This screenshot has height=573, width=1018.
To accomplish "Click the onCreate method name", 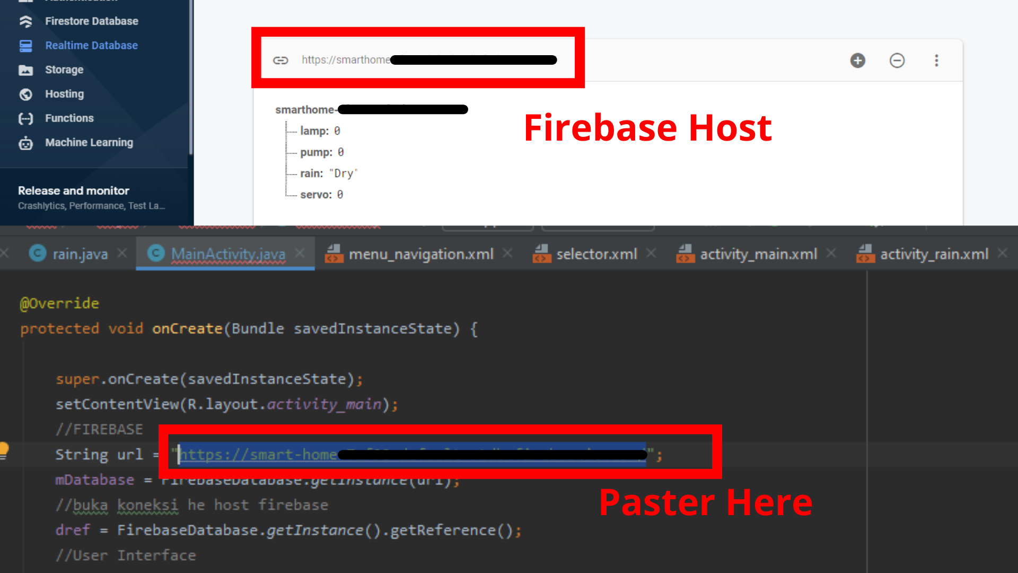I will click(187, 329).
